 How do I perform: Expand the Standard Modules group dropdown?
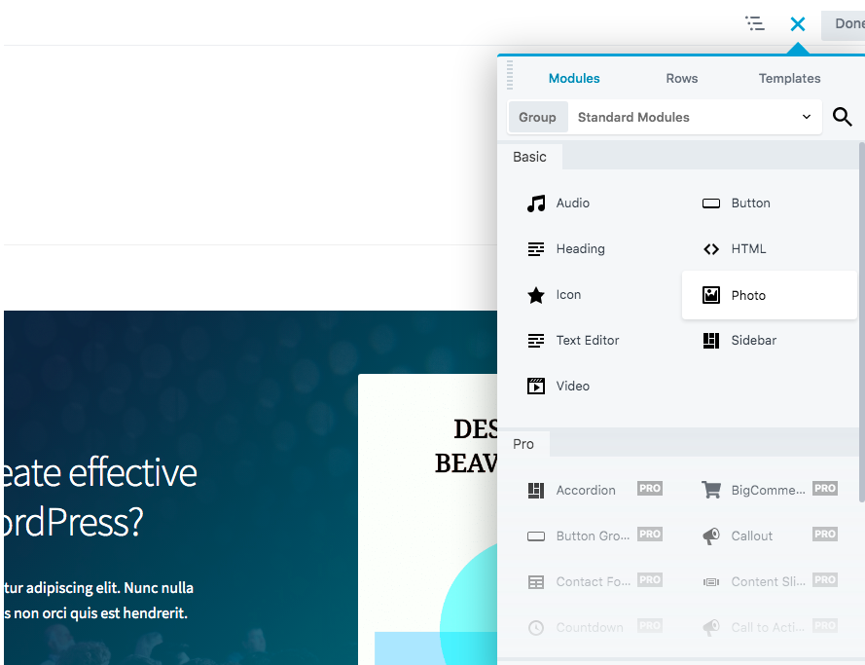pos(694,117)
